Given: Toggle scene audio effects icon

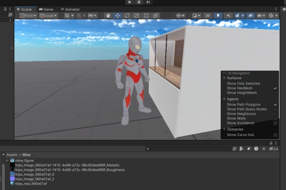Looking at the screenshot, I should [228, 16].
